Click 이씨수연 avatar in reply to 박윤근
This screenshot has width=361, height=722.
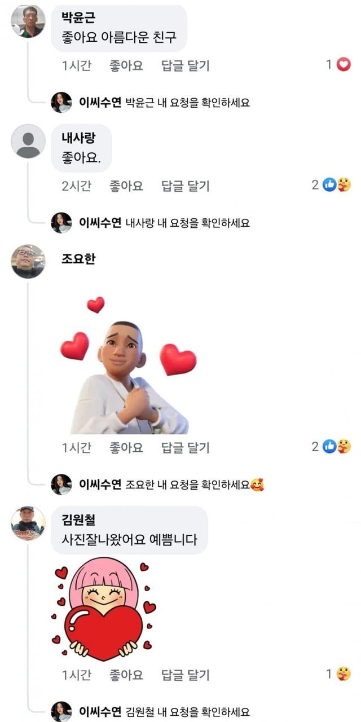pyautogui.click(x=61, y=103)
